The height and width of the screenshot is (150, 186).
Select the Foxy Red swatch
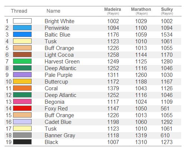pos(22,108)
